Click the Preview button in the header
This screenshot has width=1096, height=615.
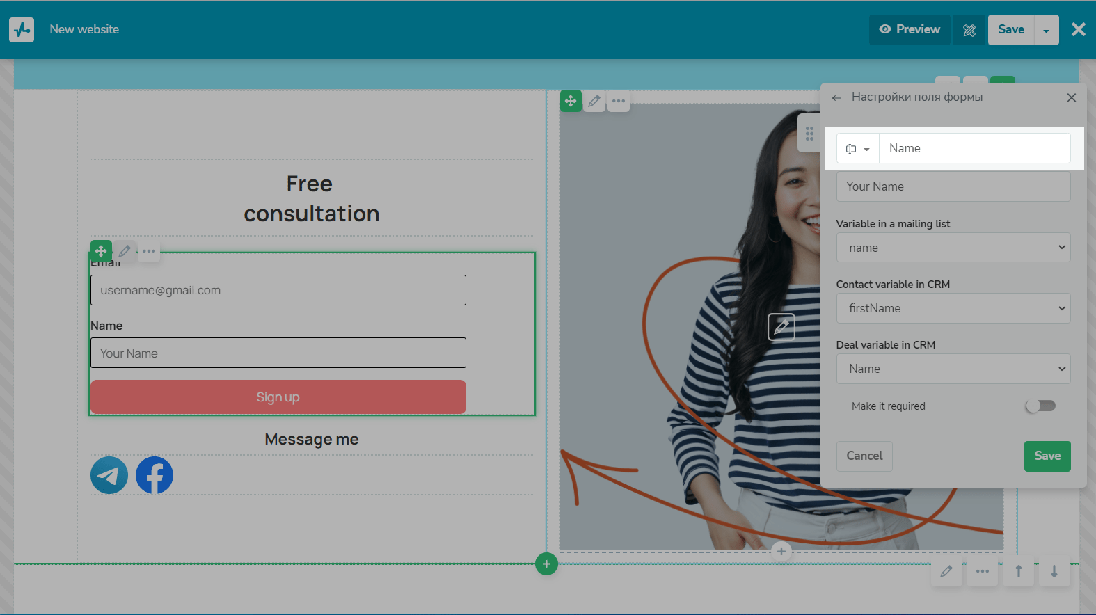910,30
